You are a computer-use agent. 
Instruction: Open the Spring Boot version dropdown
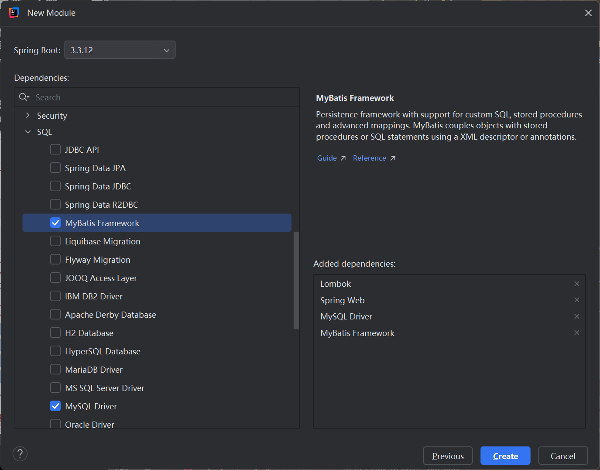pos(120,50)
